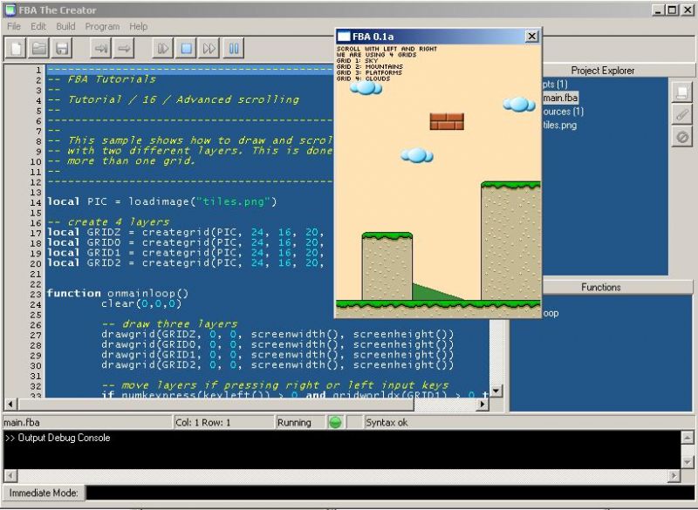698x510 pixels.
Task: Click 'SCROLL WITH LEFT AND RIGHT' in the game window
Action: [387, 49]
